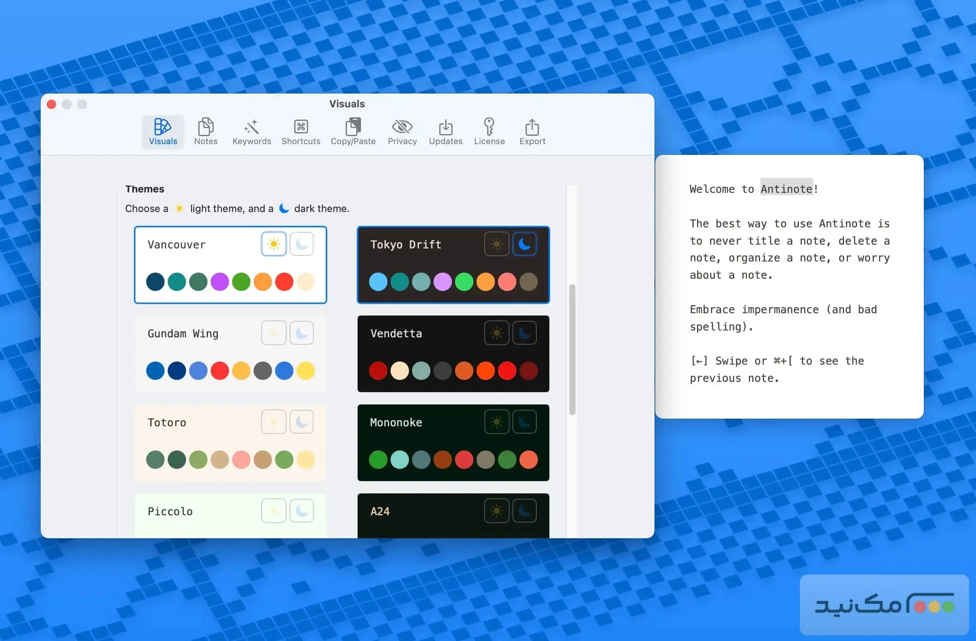Switch to the Visuals tab
This screenshot has width=976, height=641.
coord(163,131)
